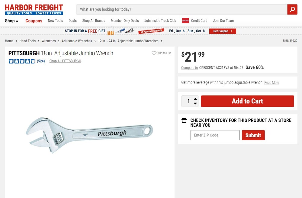Select New Tools in the navigation
Image resolution: width=302 pixels, height=198 pixels.
(55, 21)
